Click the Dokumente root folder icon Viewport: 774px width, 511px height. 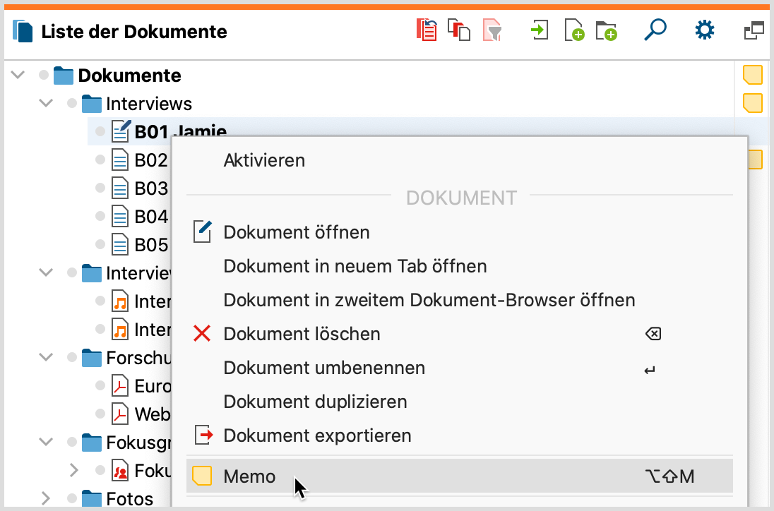tap(63, 76)
